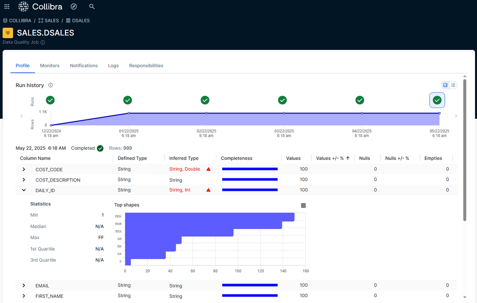Expand the COST_CODE column row
477x303 pixels.
(23, 169)
